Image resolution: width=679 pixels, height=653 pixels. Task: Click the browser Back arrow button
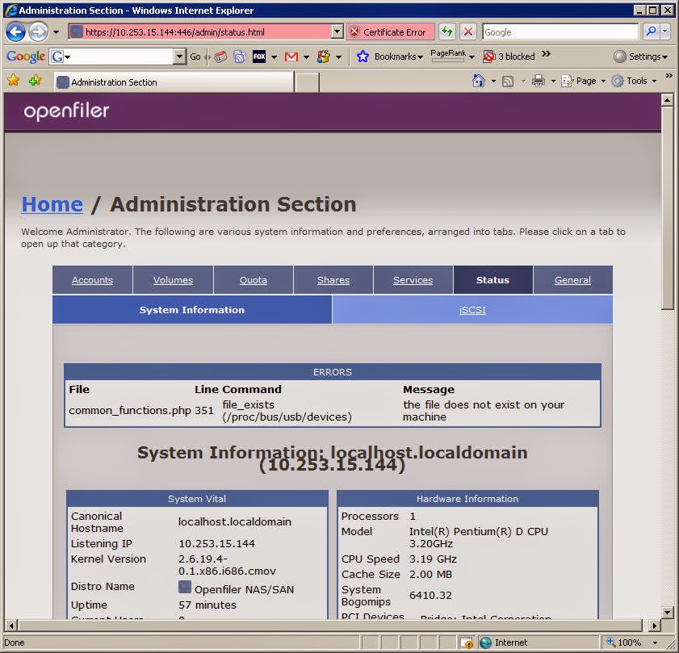pos(16,32)
